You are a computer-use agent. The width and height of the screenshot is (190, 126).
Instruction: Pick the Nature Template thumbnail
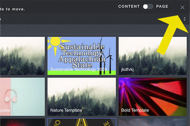(x=82, y=97)
